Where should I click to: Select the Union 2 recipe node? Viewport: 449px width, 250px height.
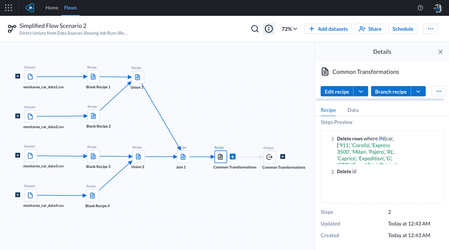pyautogui.click(x=139, y=157)
